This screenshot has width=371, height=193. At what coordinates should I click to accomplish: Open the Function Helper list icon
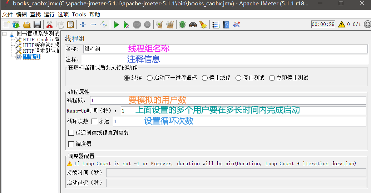click(x=216, y=25)
